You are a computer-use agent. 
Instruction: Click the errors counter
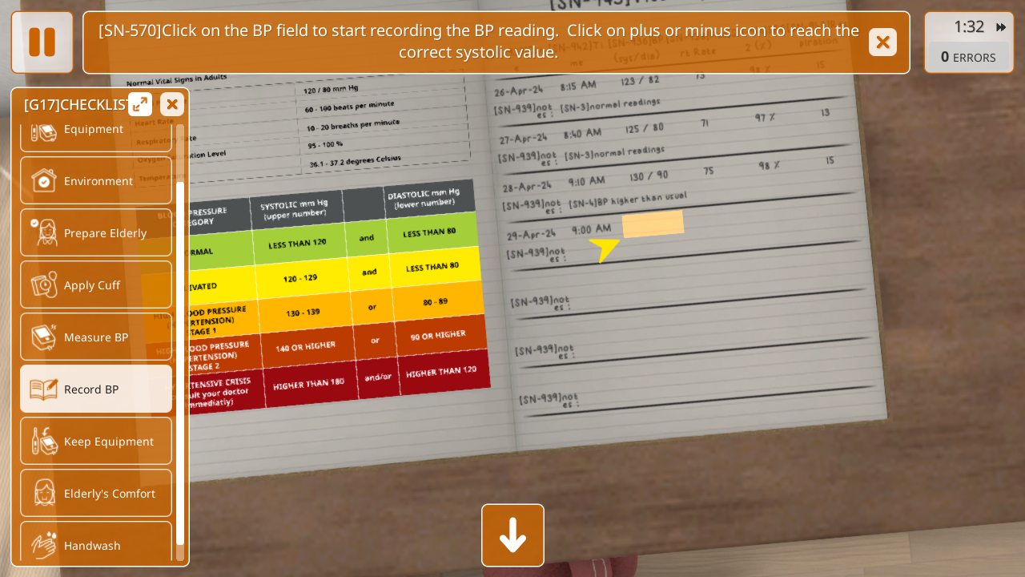coord(968,58)
